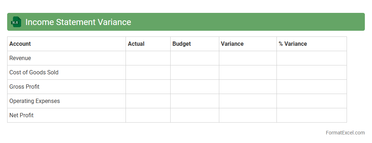Click the XLS file icon
This screenshot has width=372, height=143.
pyautogui.click(x=16, y=22)
